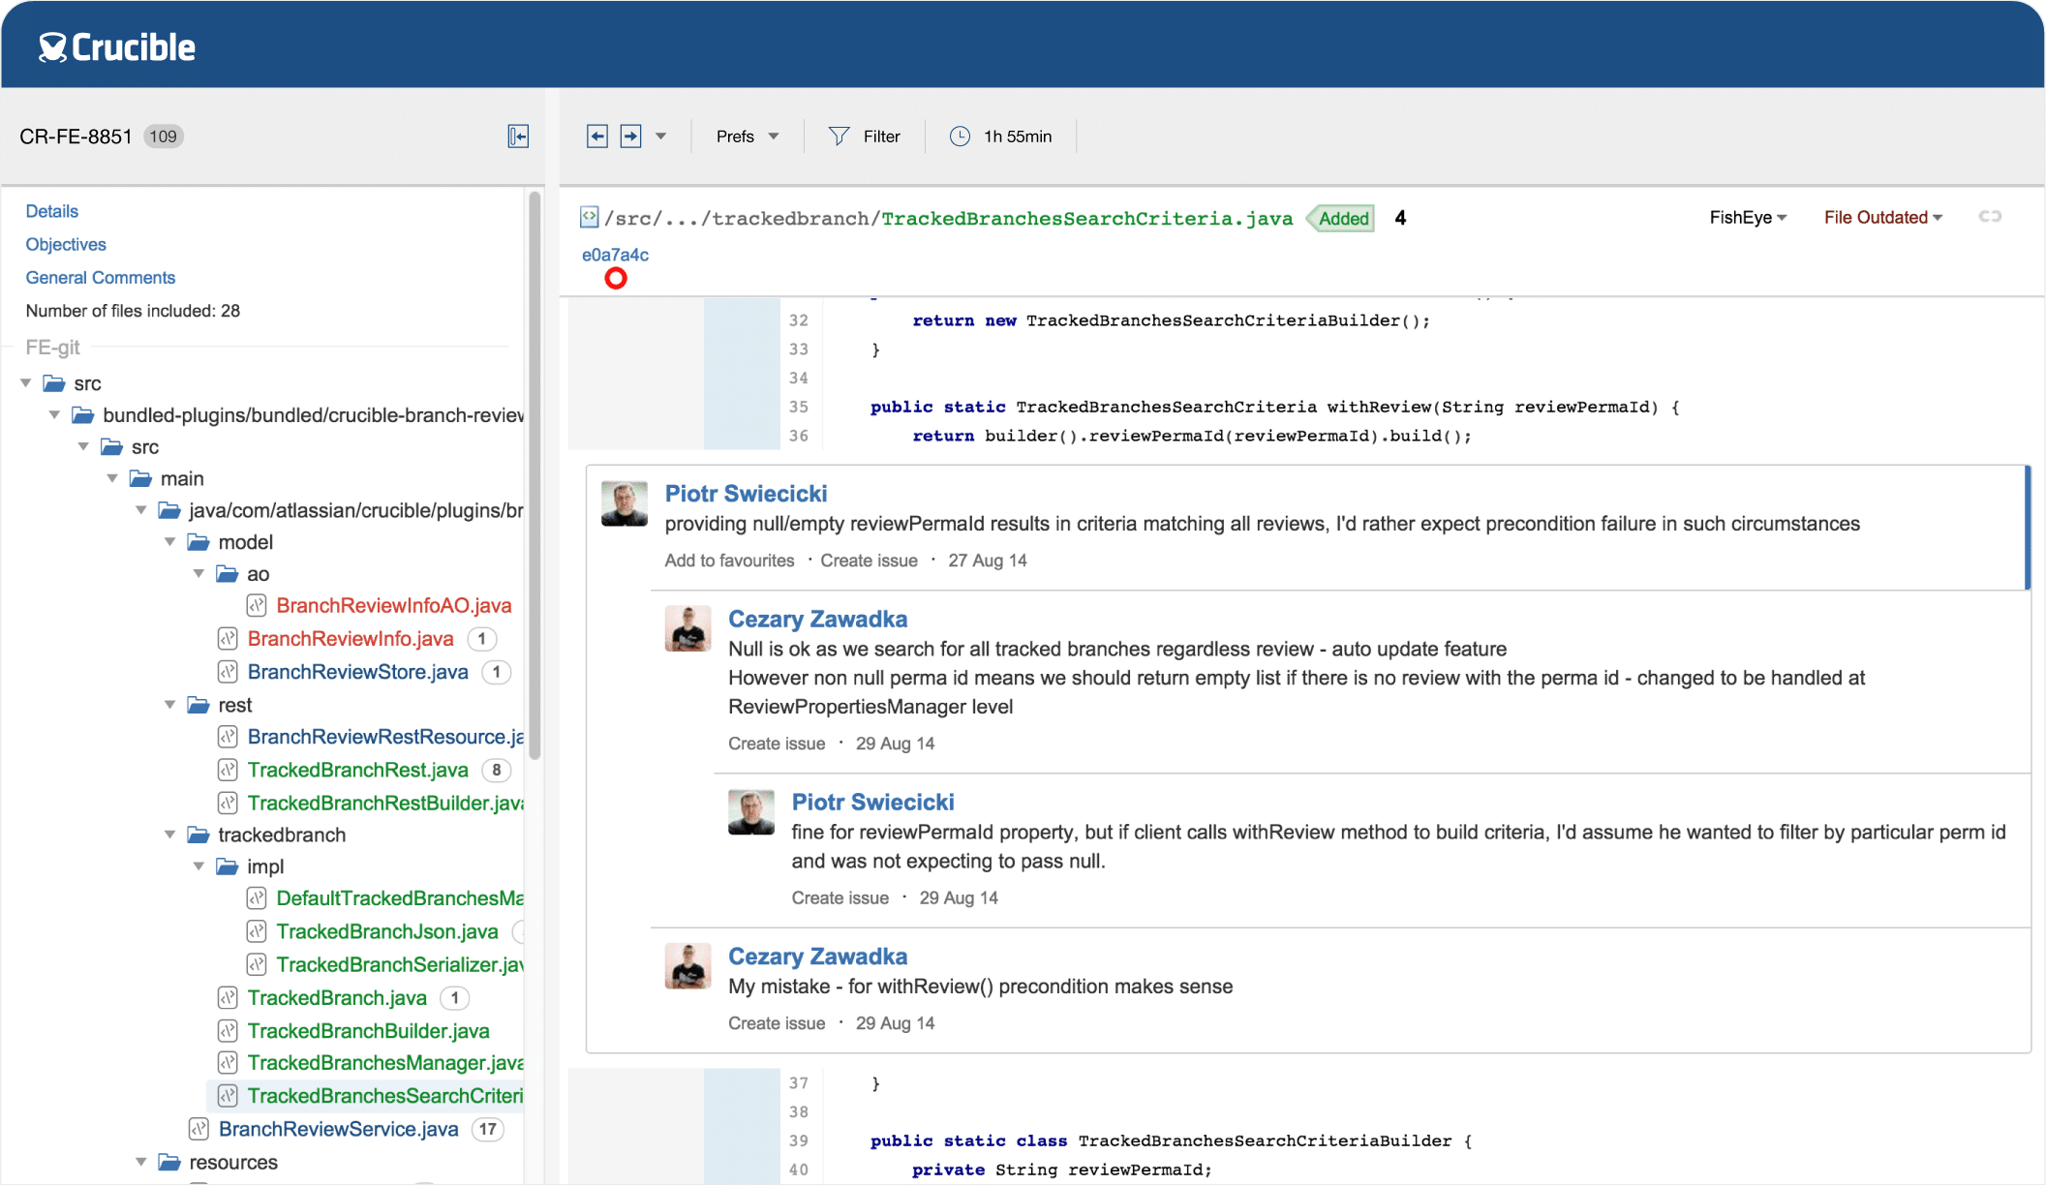Click the red comment marker on e0a7a4c

click(x=614, y=278)
